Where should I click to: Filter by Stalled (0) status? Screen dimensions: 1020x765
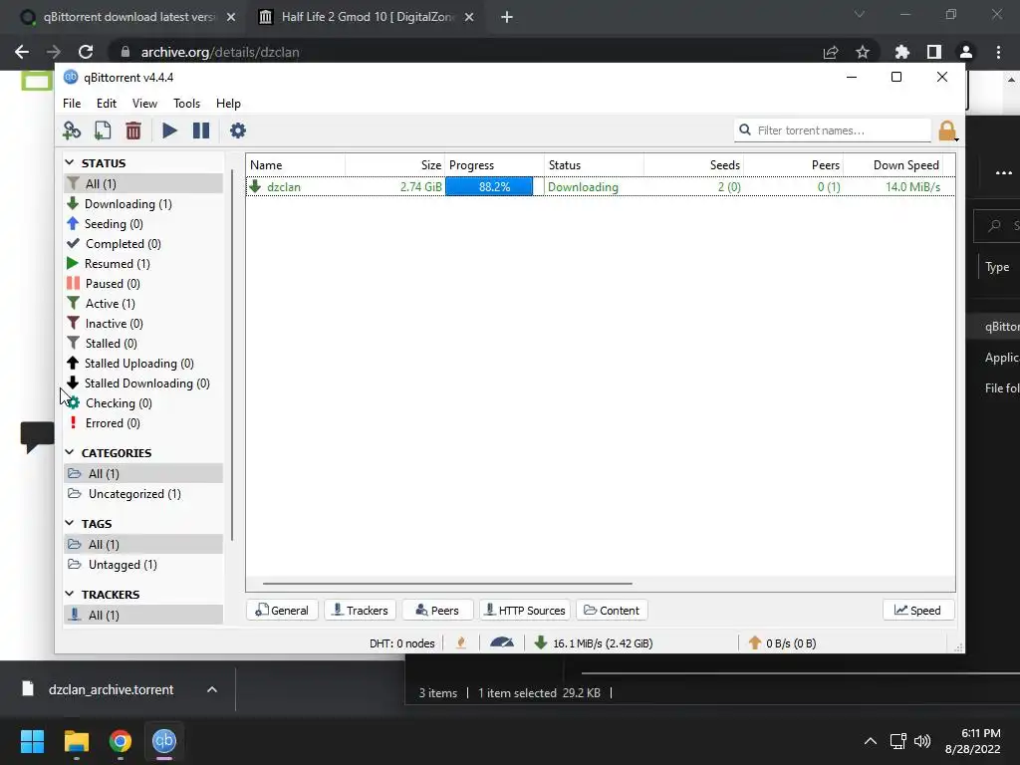tap(112, 344)
